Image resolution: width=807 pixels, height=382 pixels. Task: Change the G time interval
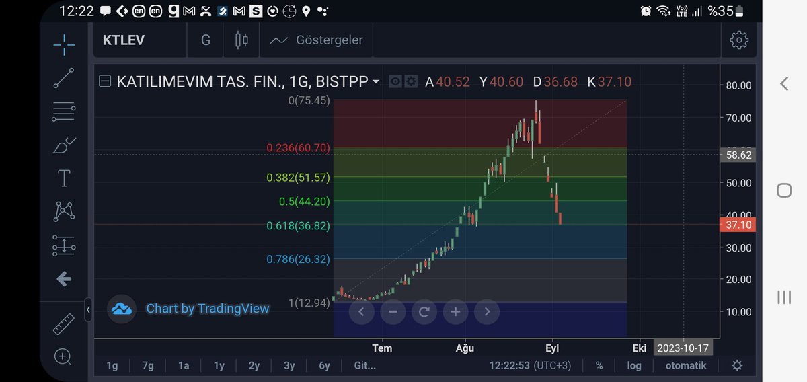click(x=206, y=40)
